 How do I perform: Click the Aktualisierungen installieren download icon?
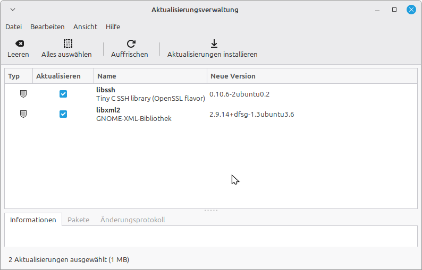click(214, 43)
